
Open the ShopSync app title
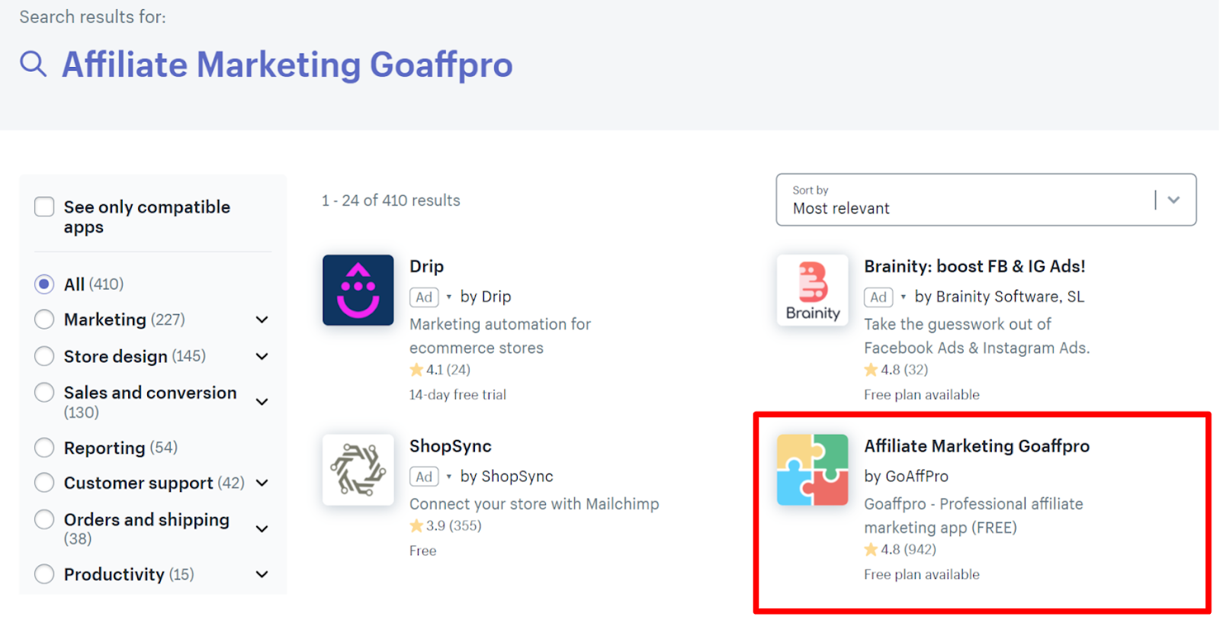(x=450, y=446)
